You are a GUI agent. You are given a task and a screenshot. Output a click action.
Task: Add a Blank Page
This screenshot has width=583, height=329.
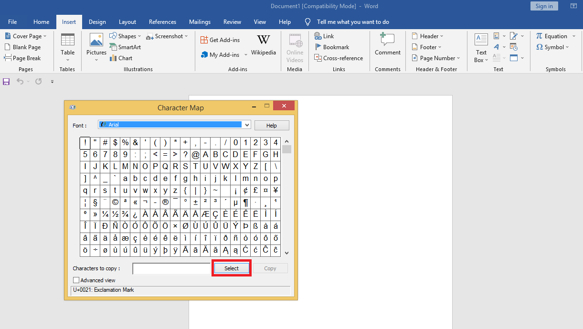[x=22, y=47]
